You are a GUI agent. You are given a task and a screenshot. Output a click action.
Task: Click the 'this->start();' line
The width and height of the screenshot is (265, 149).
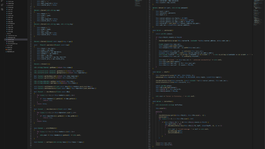pyautogui.click(x=161, y=108)
